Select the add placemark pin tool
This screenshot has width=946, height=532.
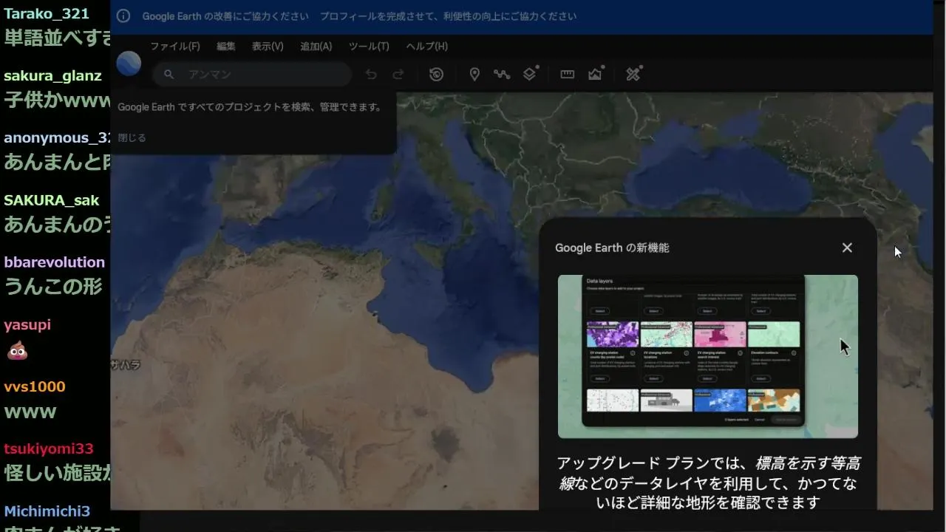click(x=474, y=75)
